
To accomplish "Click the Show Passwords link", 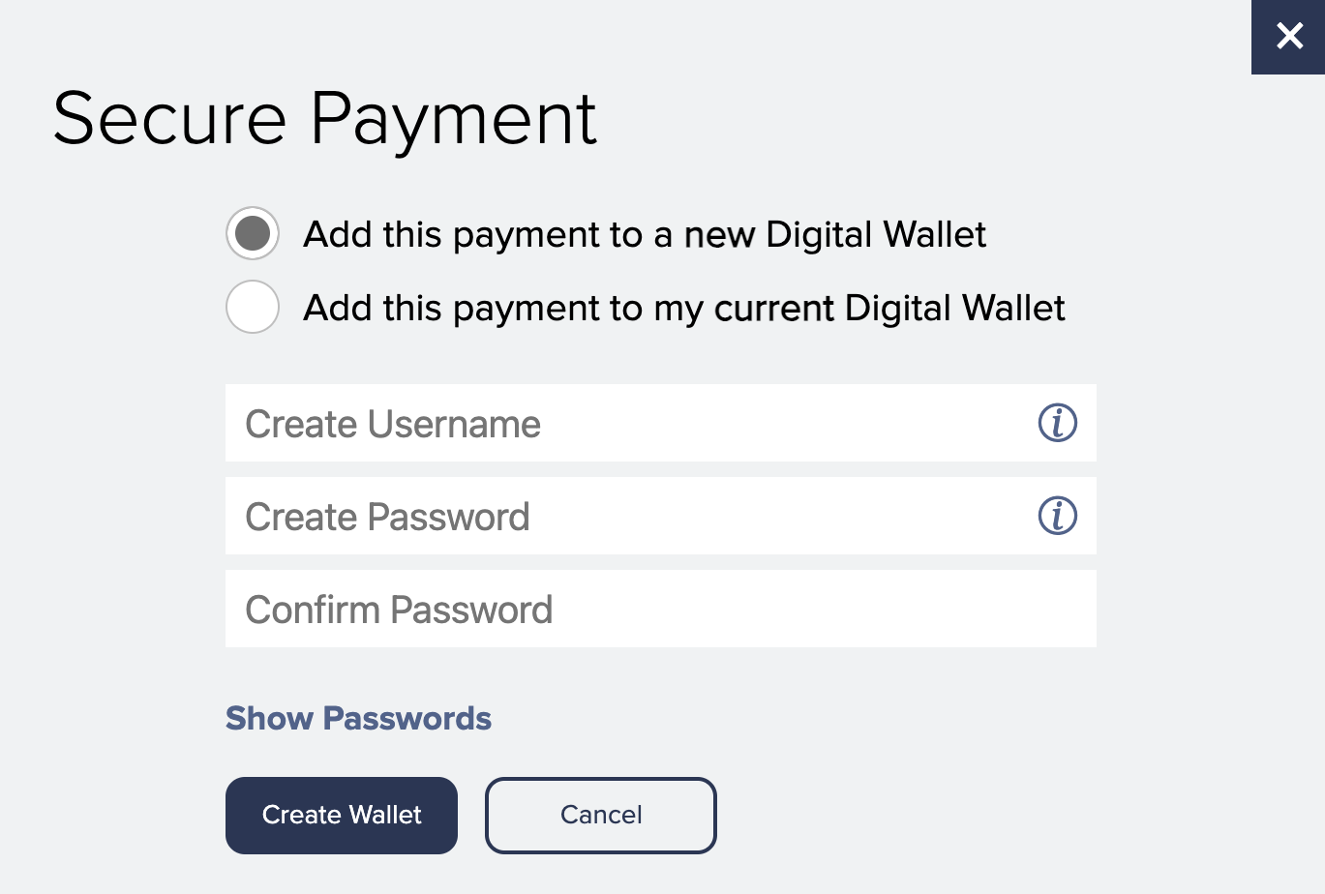I will coord(358,719).
